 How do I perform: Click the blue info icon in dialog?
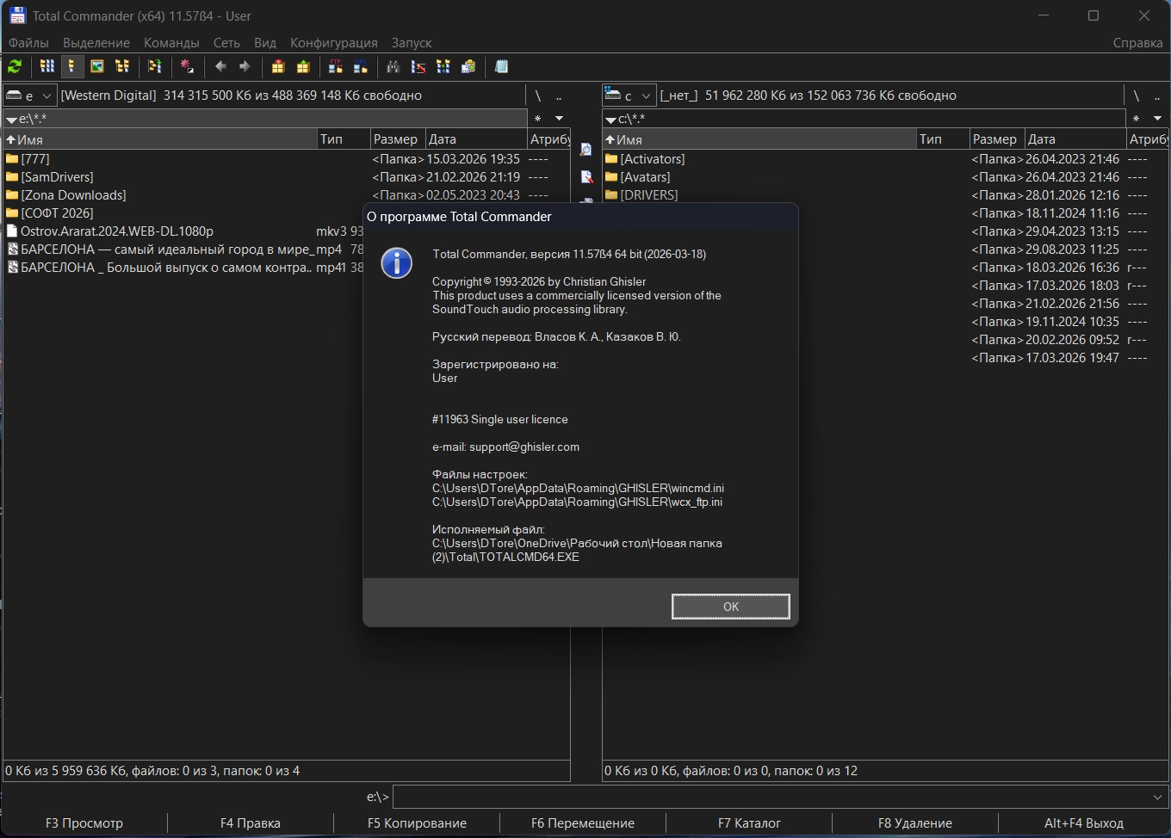(396, 262)
